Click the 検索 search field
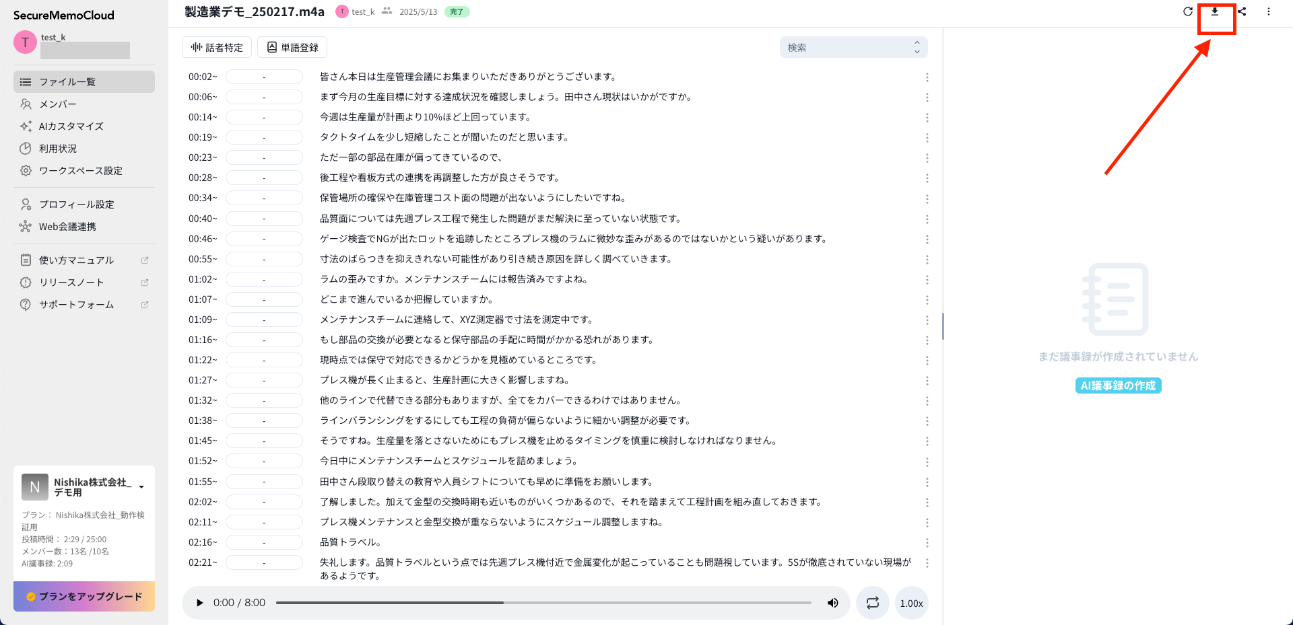This screenshot has width=1293, height=625. [x=849, y=47]
